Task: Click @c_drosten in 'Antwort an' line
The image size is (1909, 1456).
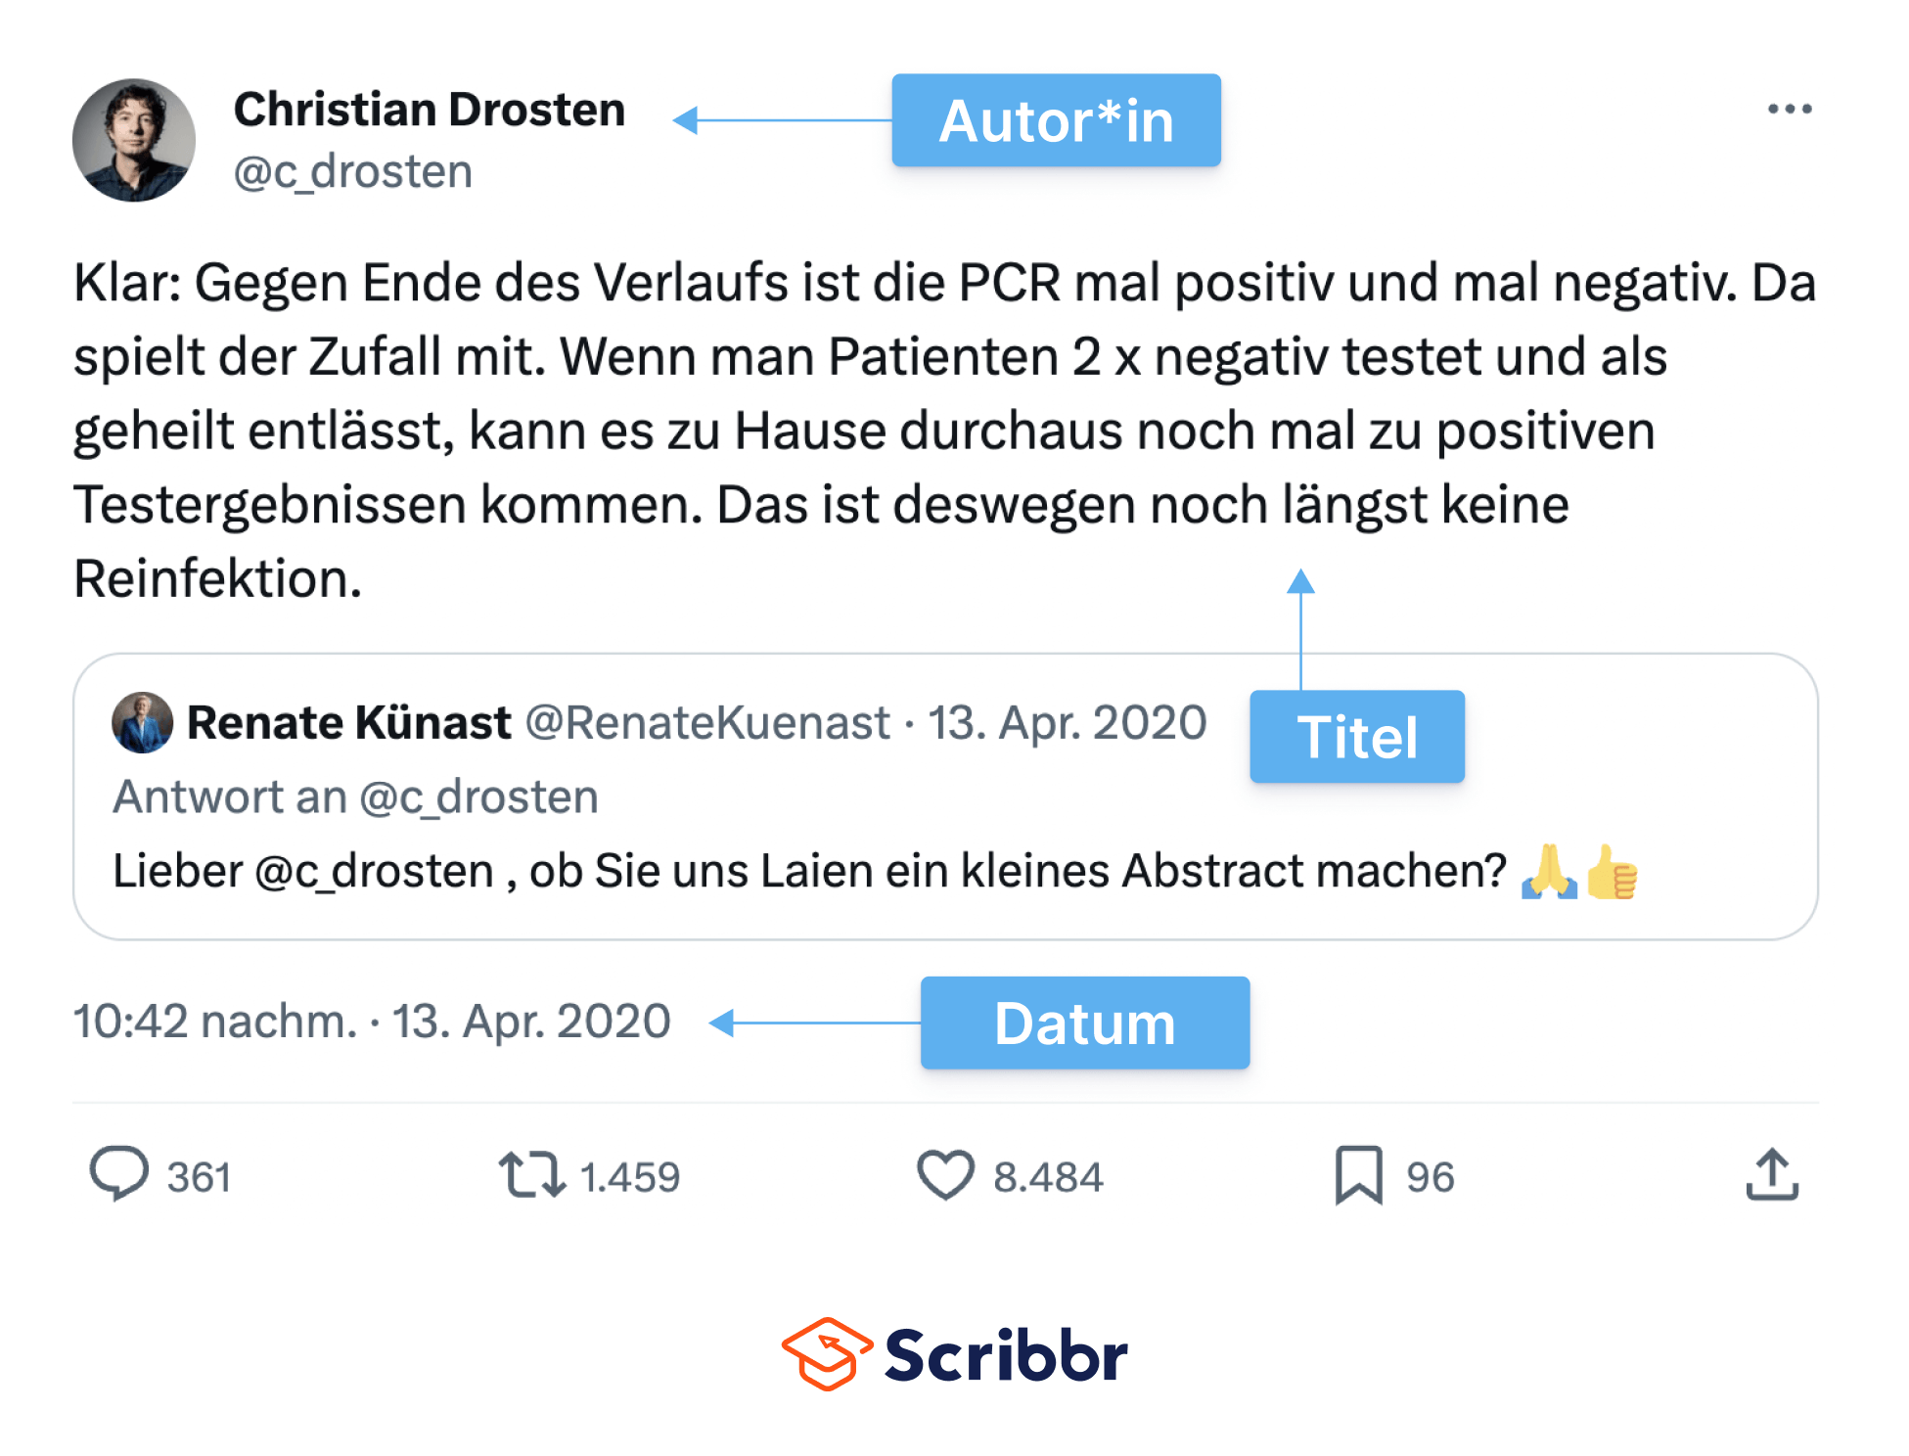Action: [478, 797]
